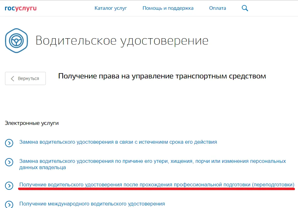Click the Водительское удостоверение page heading
Image resolution: width=298 pixels, height=208 pixels.
click(122, 41)
